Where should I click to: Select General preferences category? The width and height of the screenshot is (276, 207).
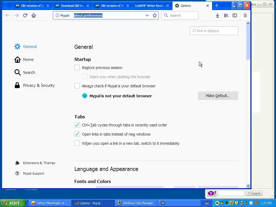point(26,46)
